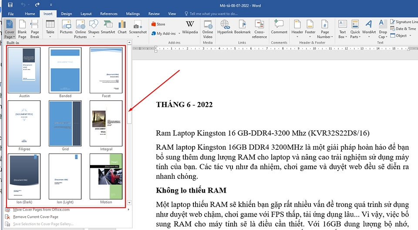The image size is (418, 230).
Task: Click the Store add-ins button
Action: coord(158,24)
